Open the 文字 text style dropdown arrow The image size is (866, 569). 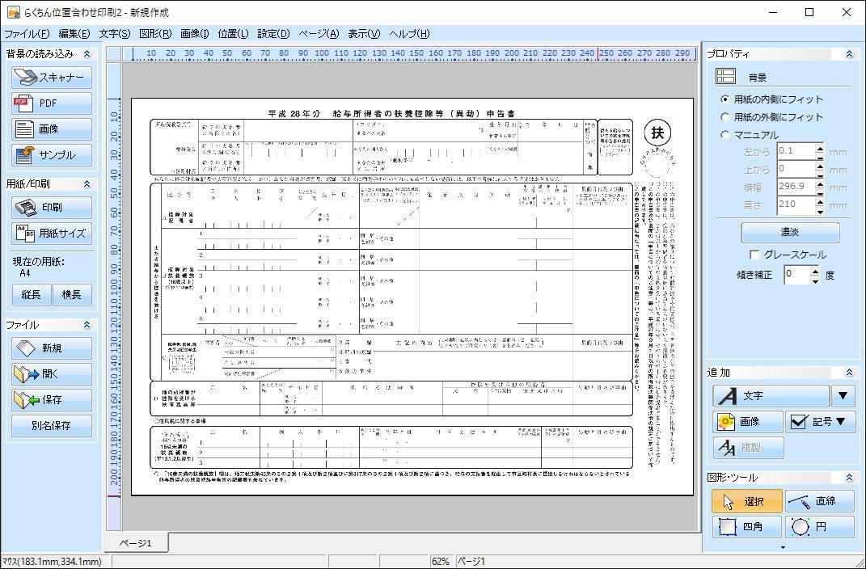tap(842, 396)
